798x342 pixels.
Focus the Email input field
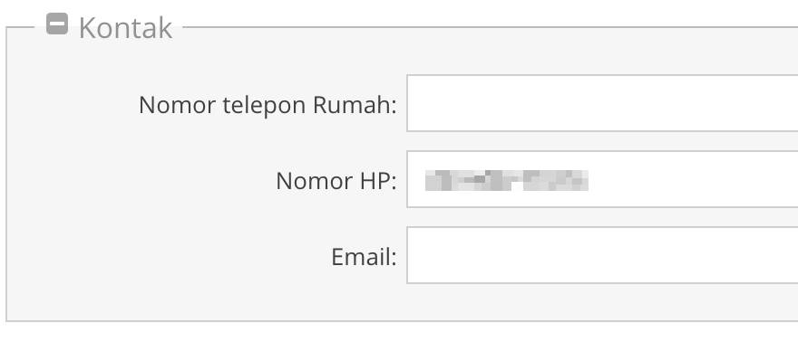(602, 255)
